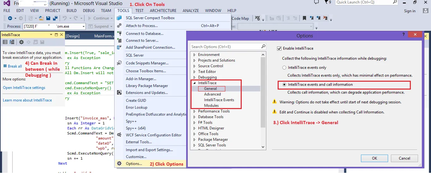The width and height of the screenshot is (431, 175).
Task: Click the WCF Service Configuration Editor gear icon
Action: coord(119,135)
